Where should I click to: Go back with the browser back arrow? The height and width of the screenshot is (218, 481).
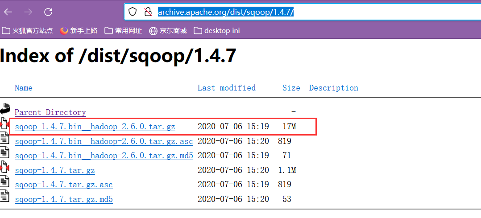click(x=8, y=12)
